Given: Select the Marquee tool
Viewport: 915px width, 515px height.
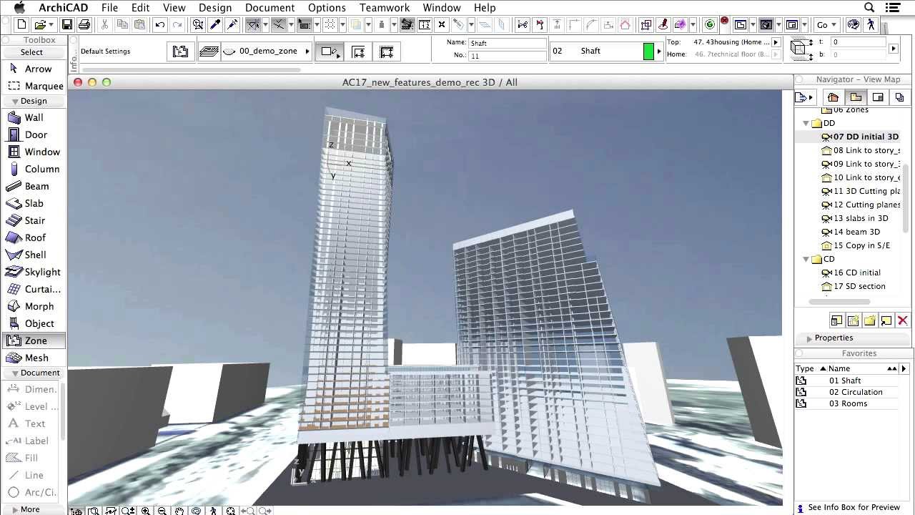Looking at the screenshot, I should coord(33,86).
